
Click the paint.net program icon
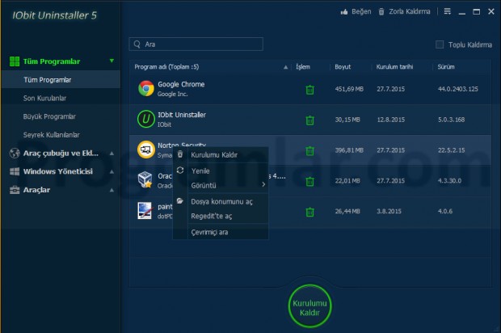pyautogui.click(x=145, y=211)
